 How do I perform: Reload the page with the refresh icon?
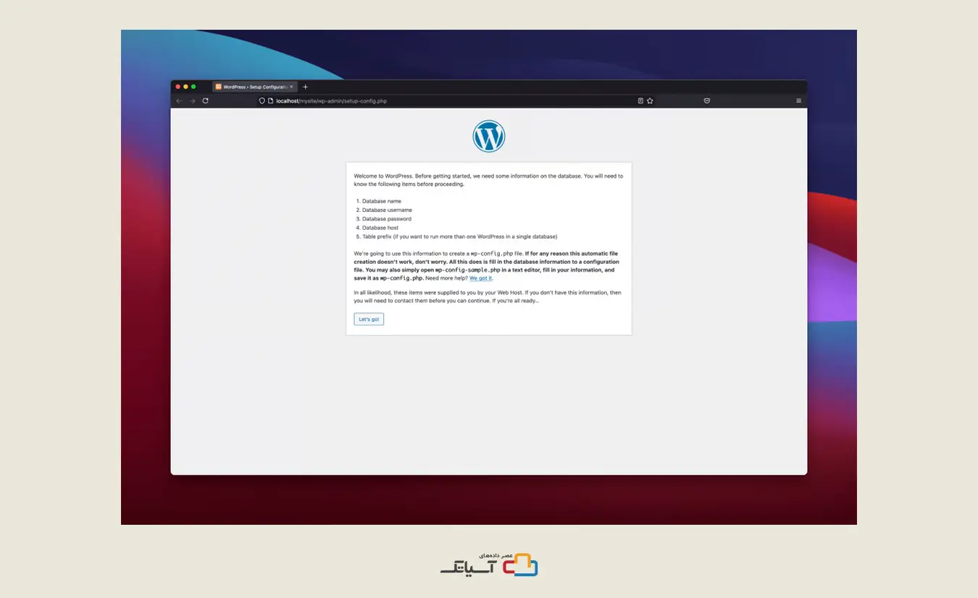pyautogui.click(x=206, y=101)
